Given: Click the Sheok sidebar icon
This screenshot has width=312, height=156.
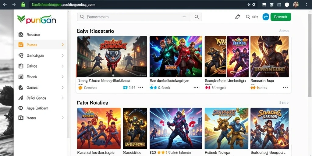Looking at the screenshot, I should point(21,76).
